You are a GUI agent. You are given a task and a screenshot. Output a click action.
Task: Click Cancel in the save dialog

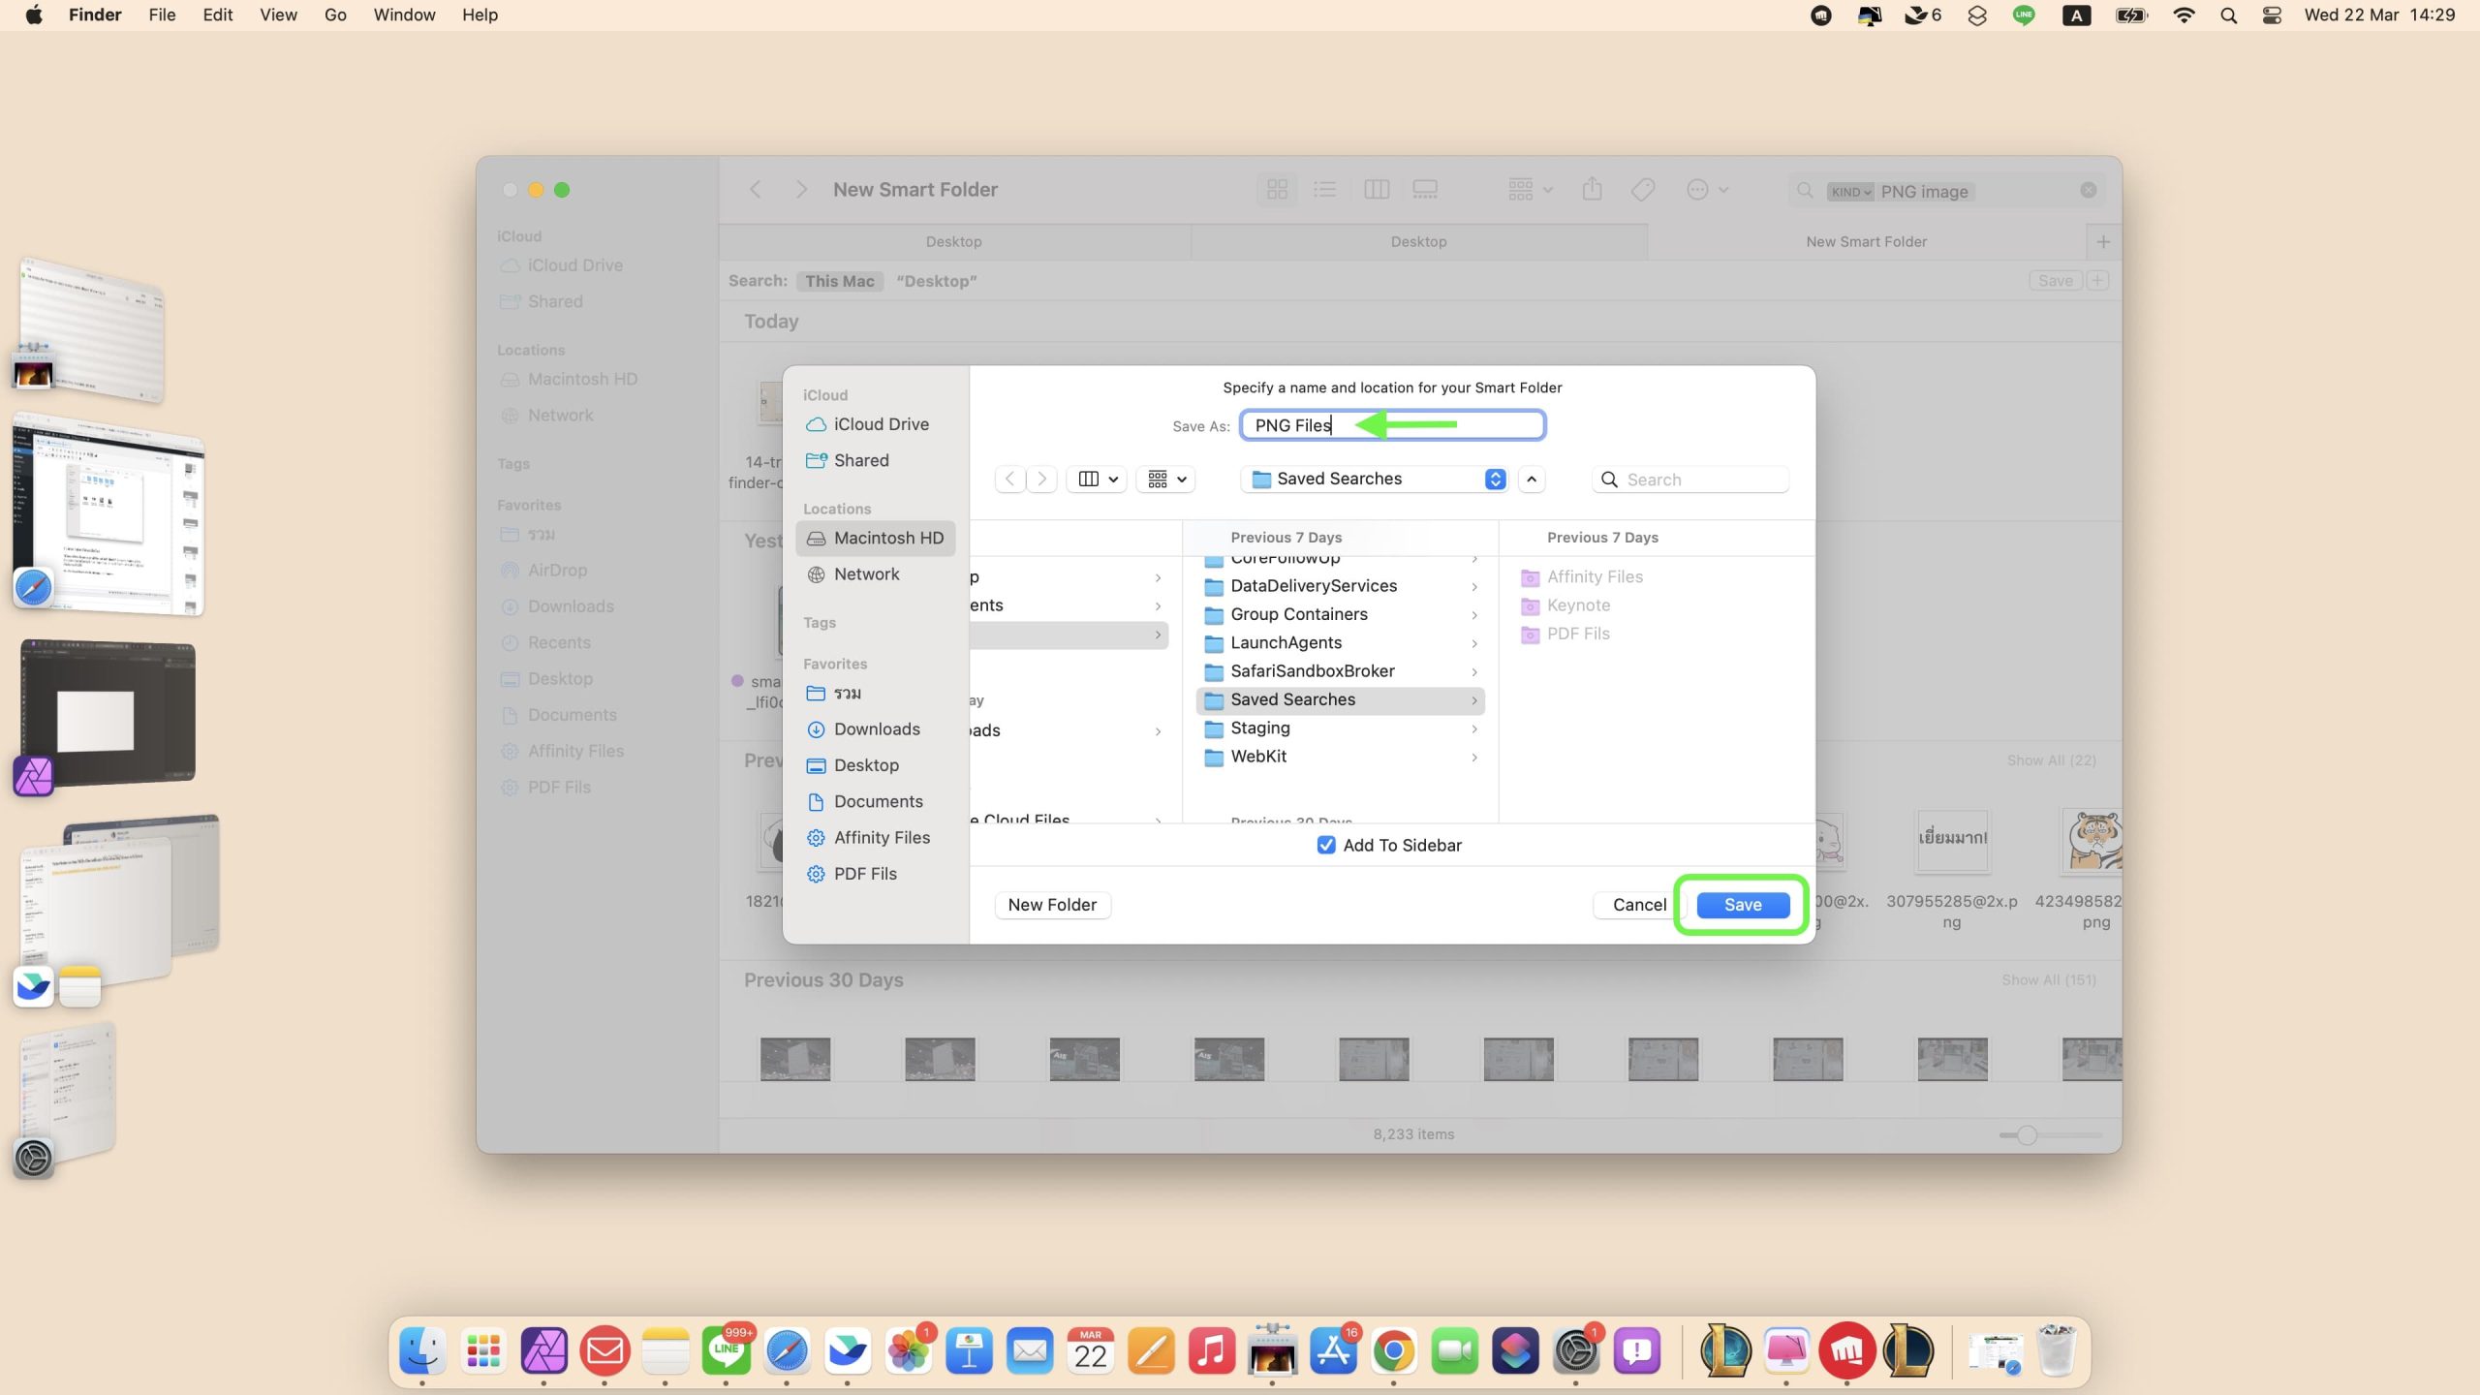[x=1639, y=904]
